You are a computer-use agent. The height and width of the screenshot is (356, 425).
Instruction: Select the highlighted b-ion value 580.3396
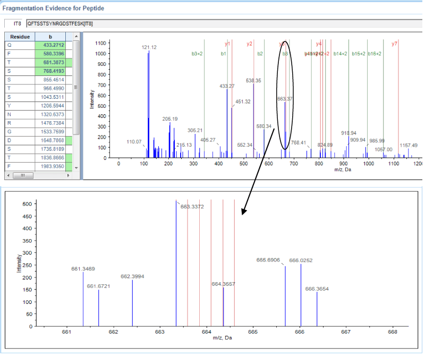[53, 54]
